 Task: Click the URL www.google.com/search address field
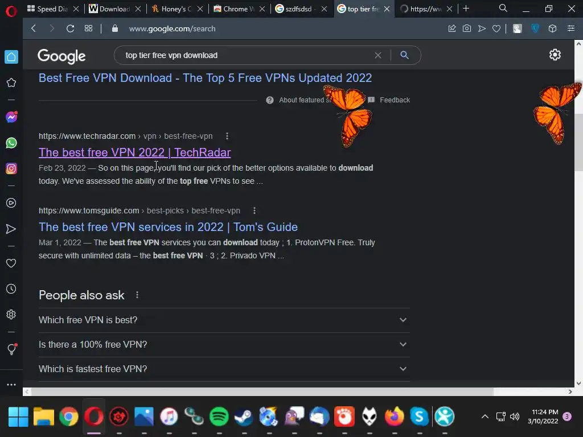click(172, 28)
